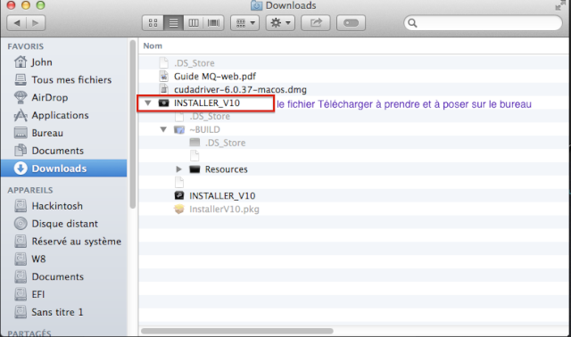Click the Downloads title folder icon
571x337 pixels.
point(256,5)
